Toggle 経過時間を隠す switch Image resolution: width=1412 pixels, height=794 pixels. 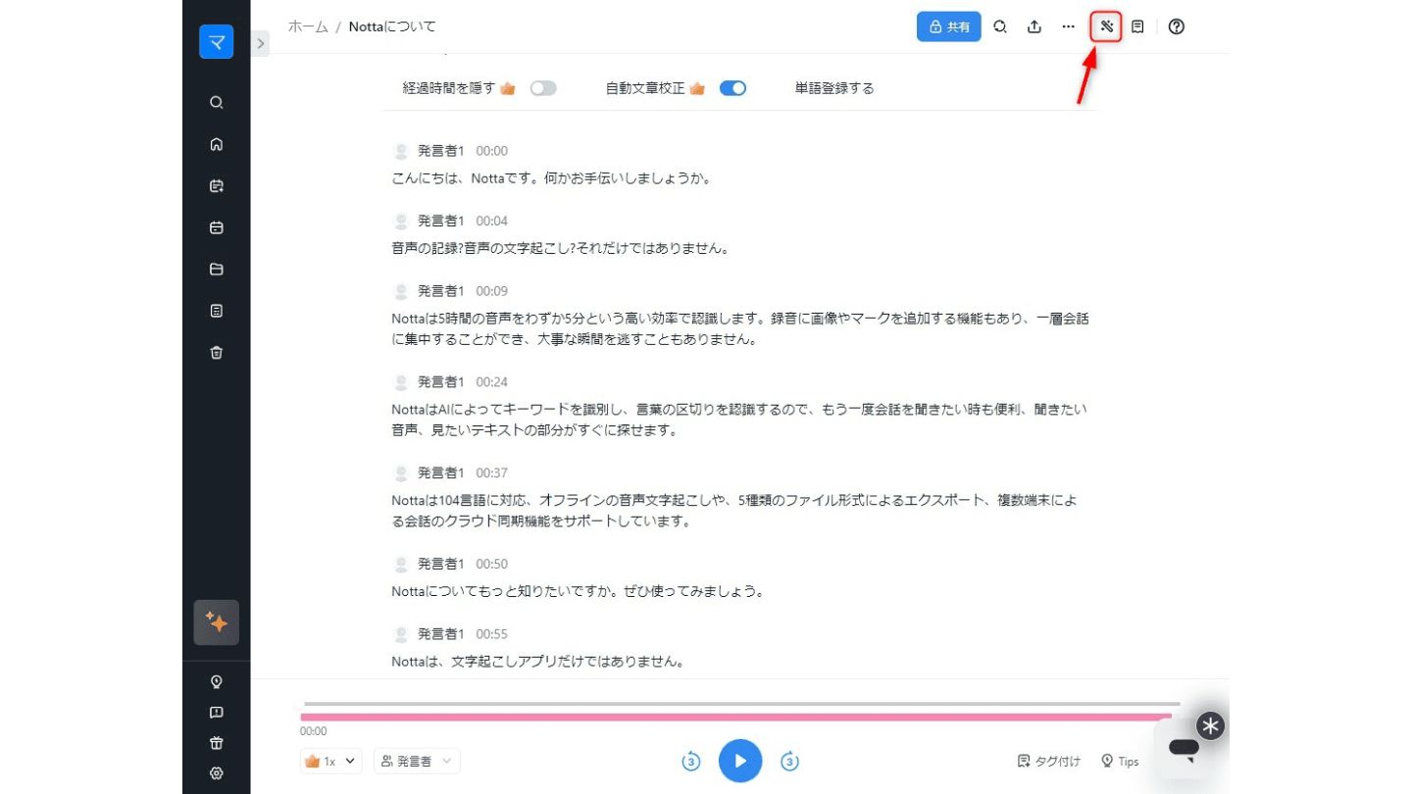(x=543, y=88)
